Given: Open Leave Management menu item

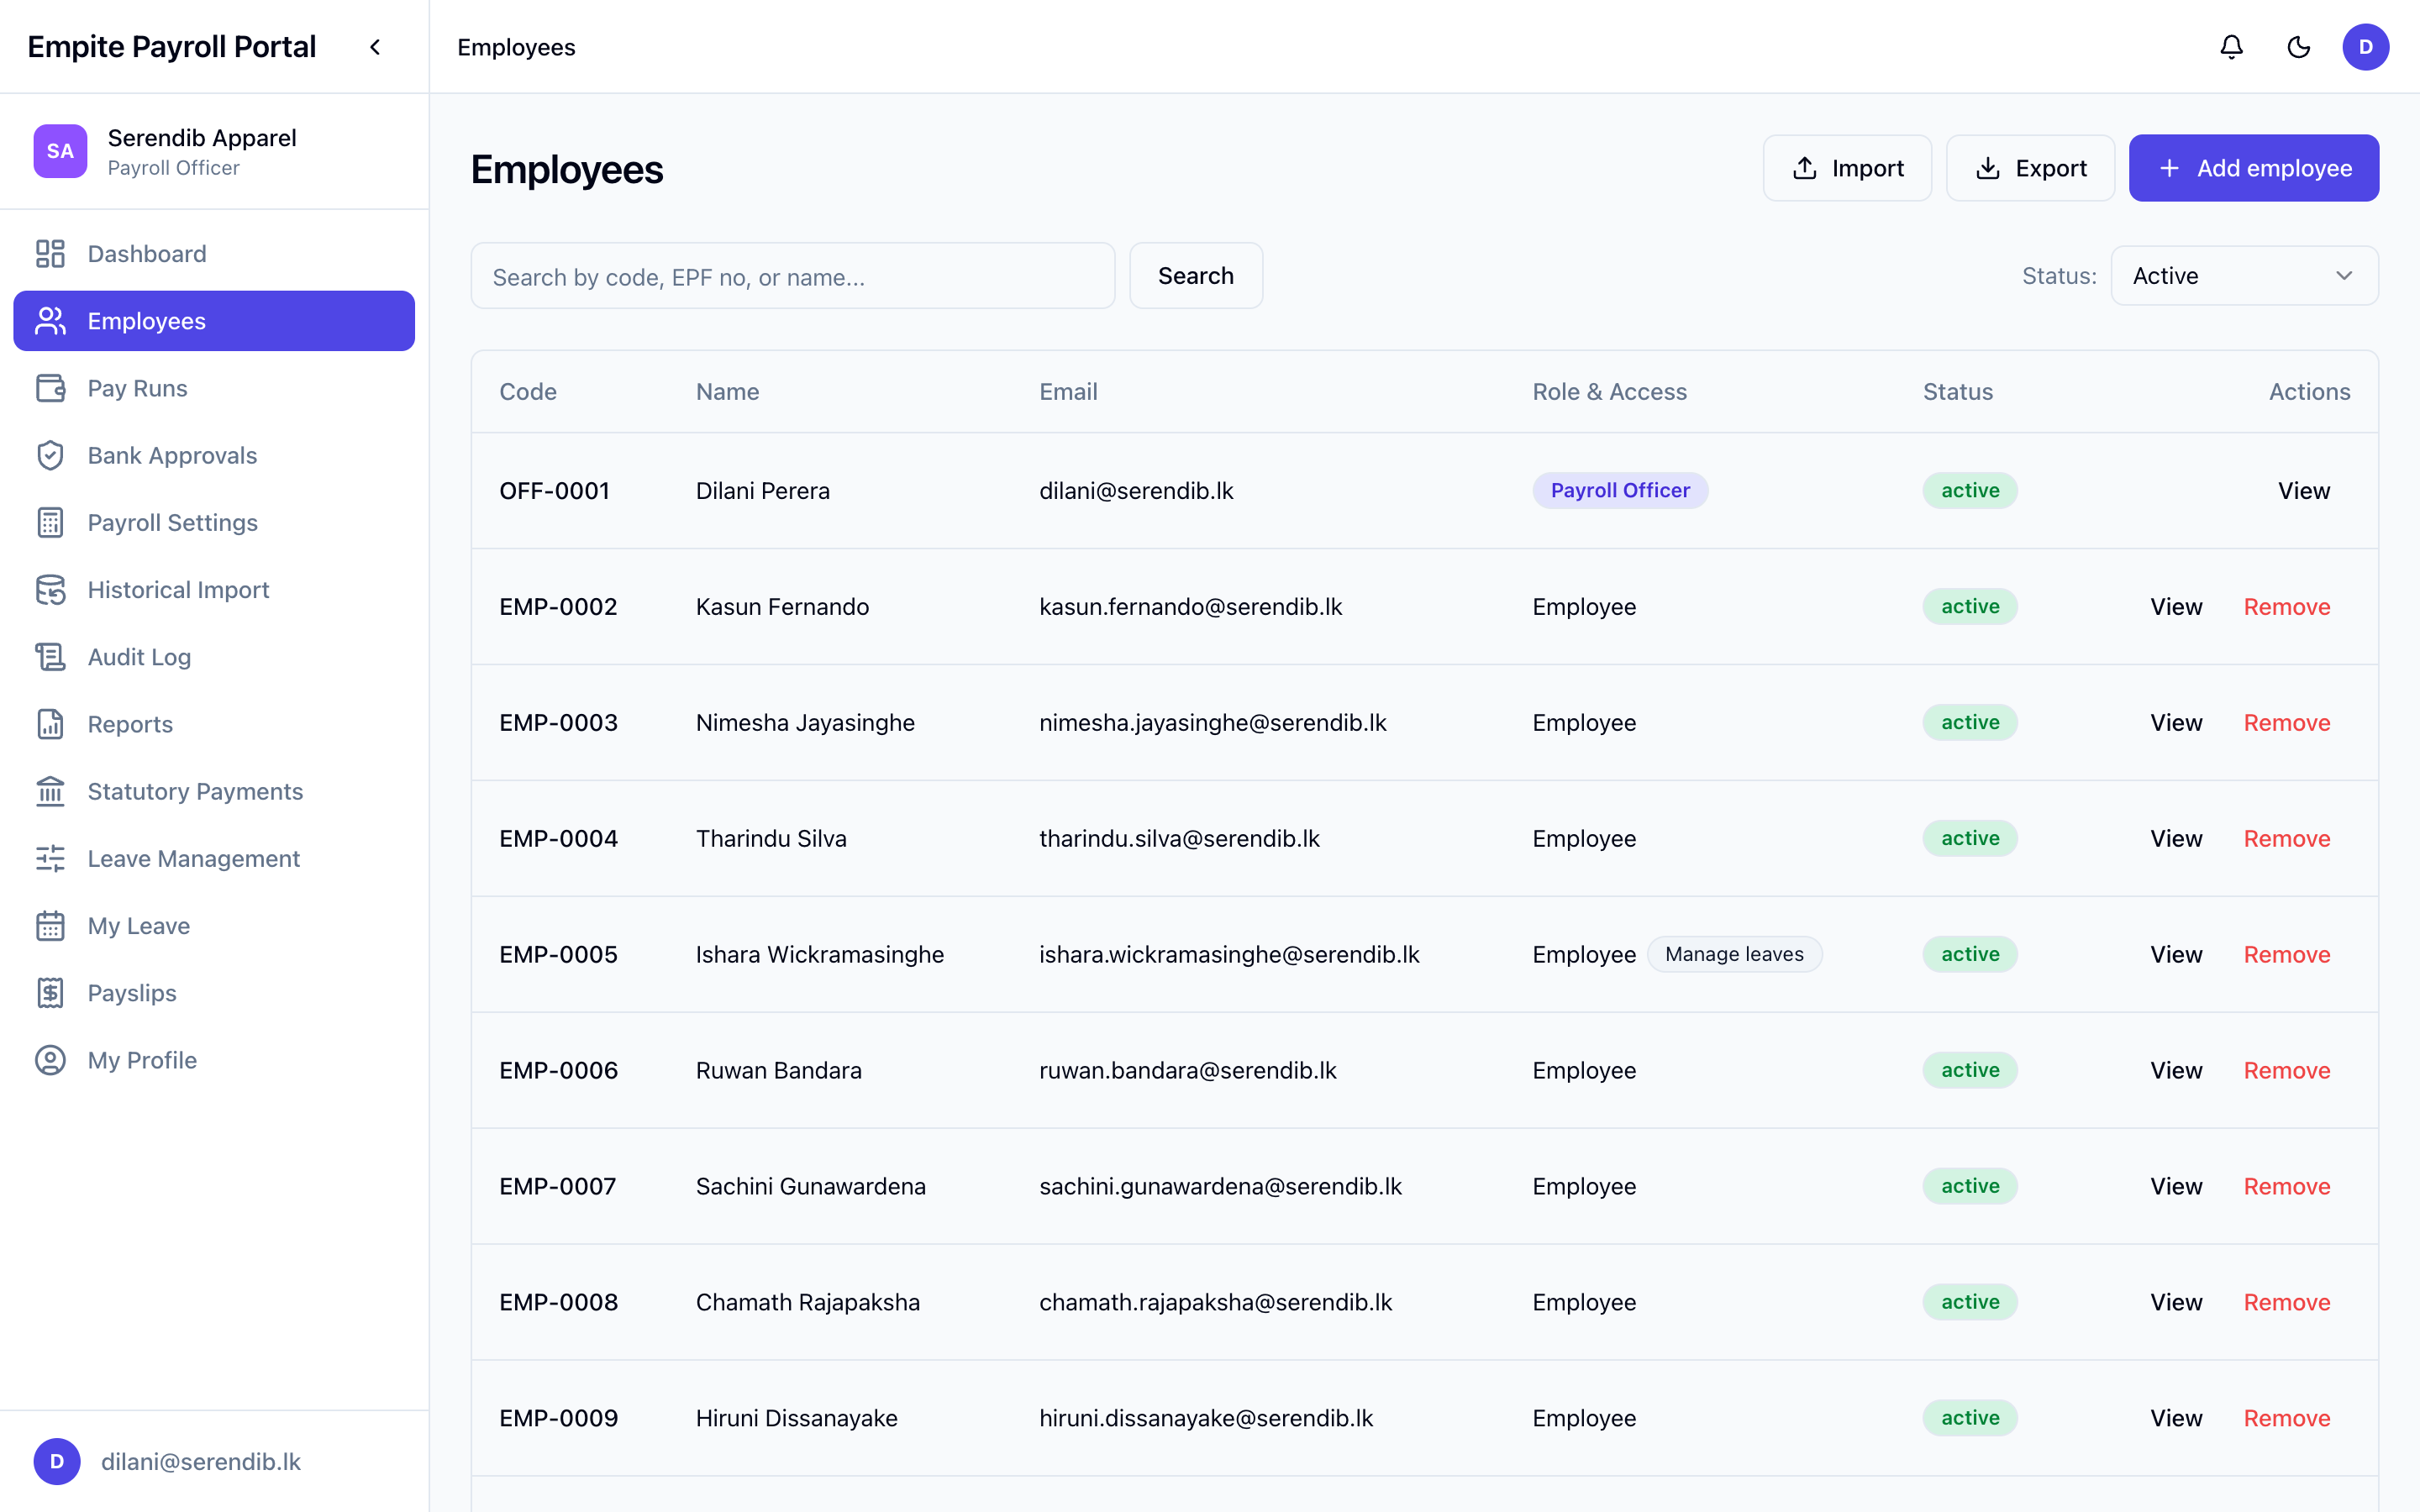Looking at the screenshot, I should pos(214,858).
